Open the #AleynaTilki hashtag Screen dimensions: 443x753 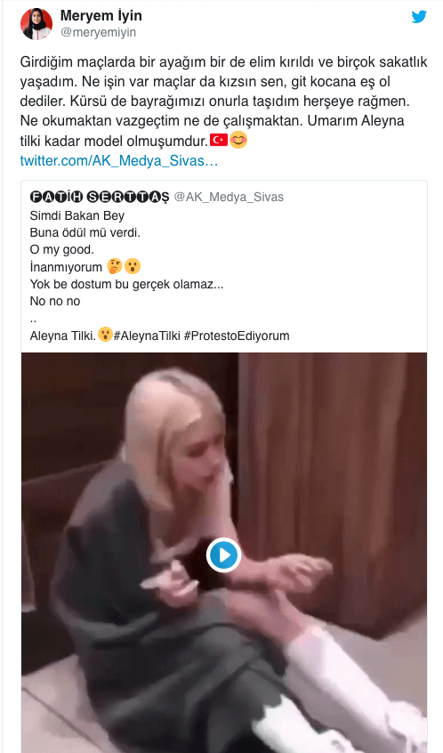click(147, 336)
